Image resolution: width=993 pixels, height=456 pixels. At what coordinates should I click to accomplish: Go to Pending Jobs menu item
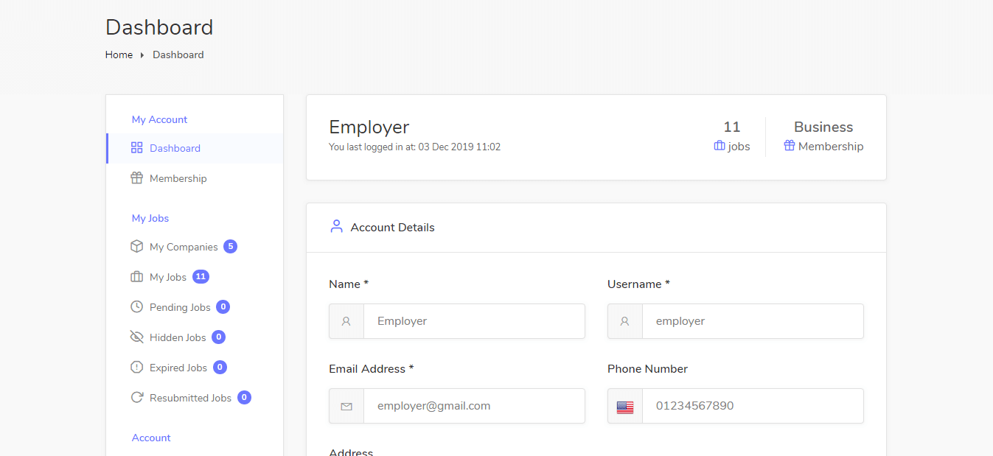(x=180, y=307)
